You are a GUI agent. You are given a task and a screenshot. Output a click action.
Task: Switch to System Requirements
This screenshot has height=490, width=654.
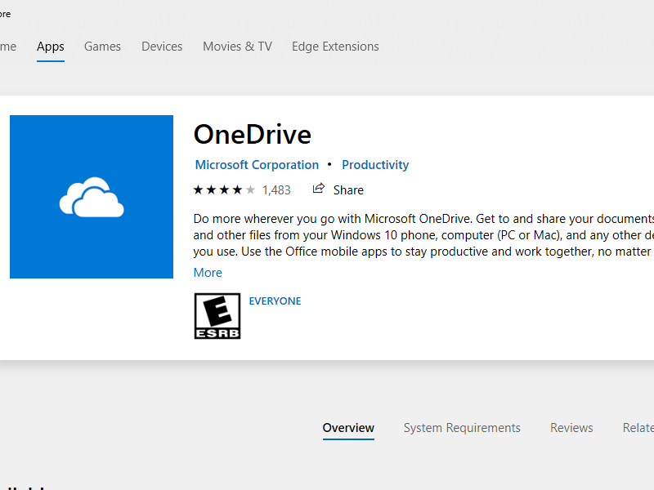(462, 427)
